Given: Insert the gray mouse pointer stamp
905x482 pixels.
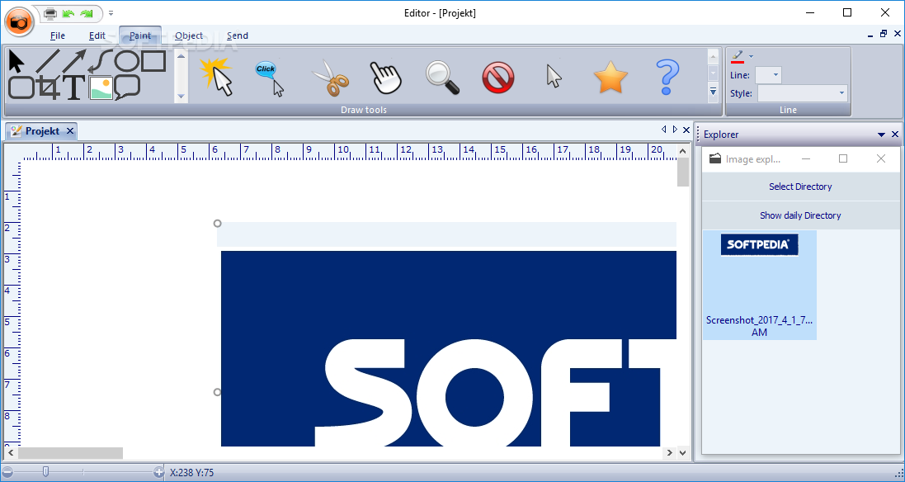Looking at the screenshot, I should (554, 76).
